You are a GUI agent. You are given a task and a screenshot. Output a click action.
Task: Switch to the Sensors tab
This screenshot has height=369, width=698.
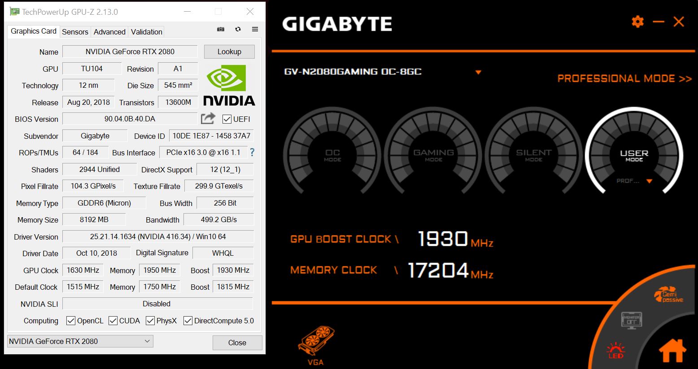click(x=75, y=32)
